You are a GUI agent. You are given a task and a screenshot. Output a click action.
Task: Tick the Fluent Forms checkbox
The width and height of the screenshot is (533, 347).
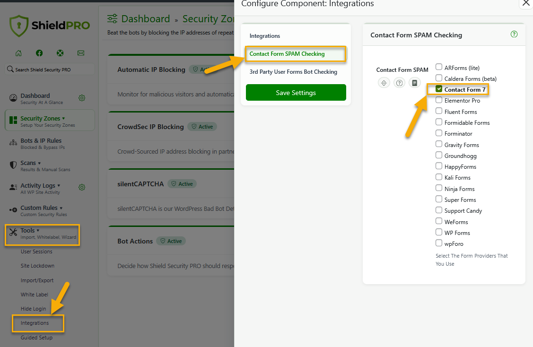click(439, 111)
